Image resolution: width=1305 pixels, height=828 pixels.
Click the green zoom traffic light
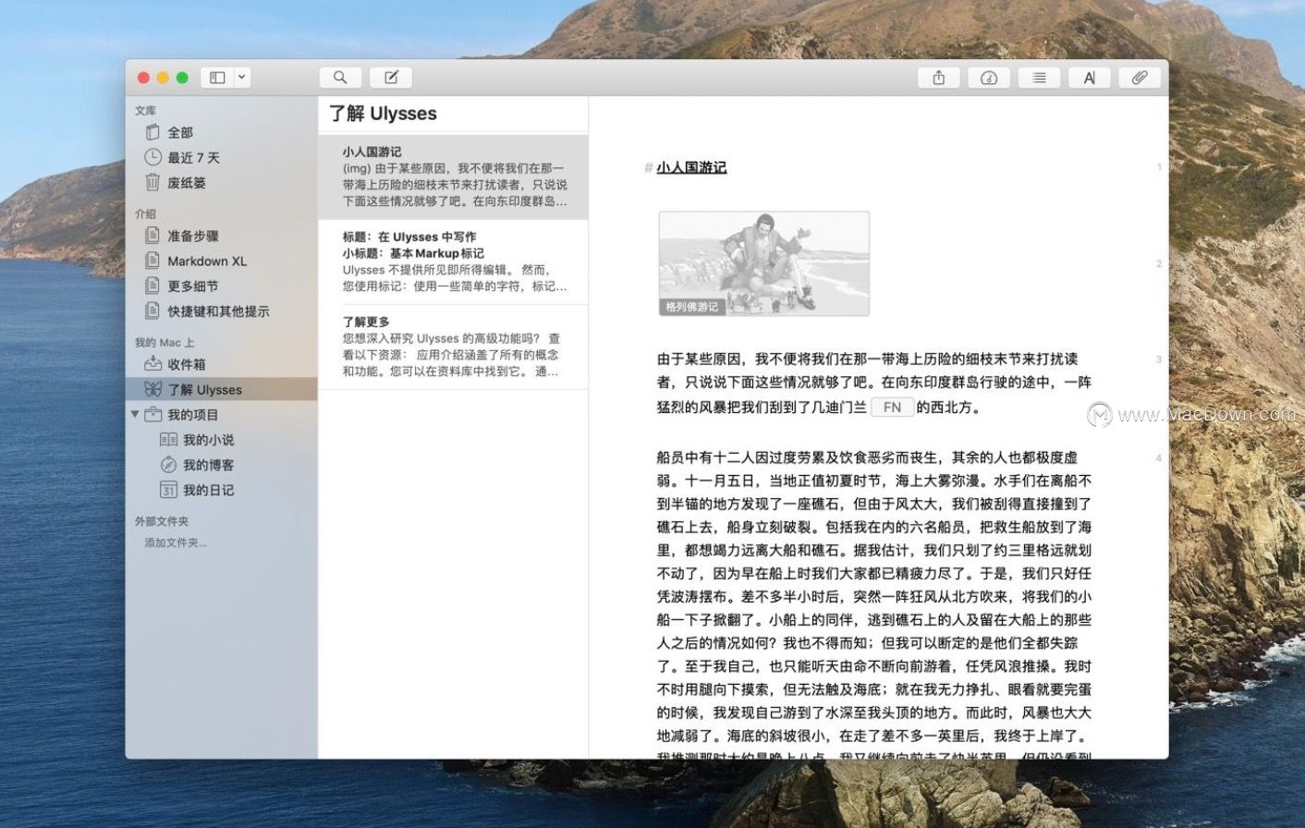pos(183,78)
